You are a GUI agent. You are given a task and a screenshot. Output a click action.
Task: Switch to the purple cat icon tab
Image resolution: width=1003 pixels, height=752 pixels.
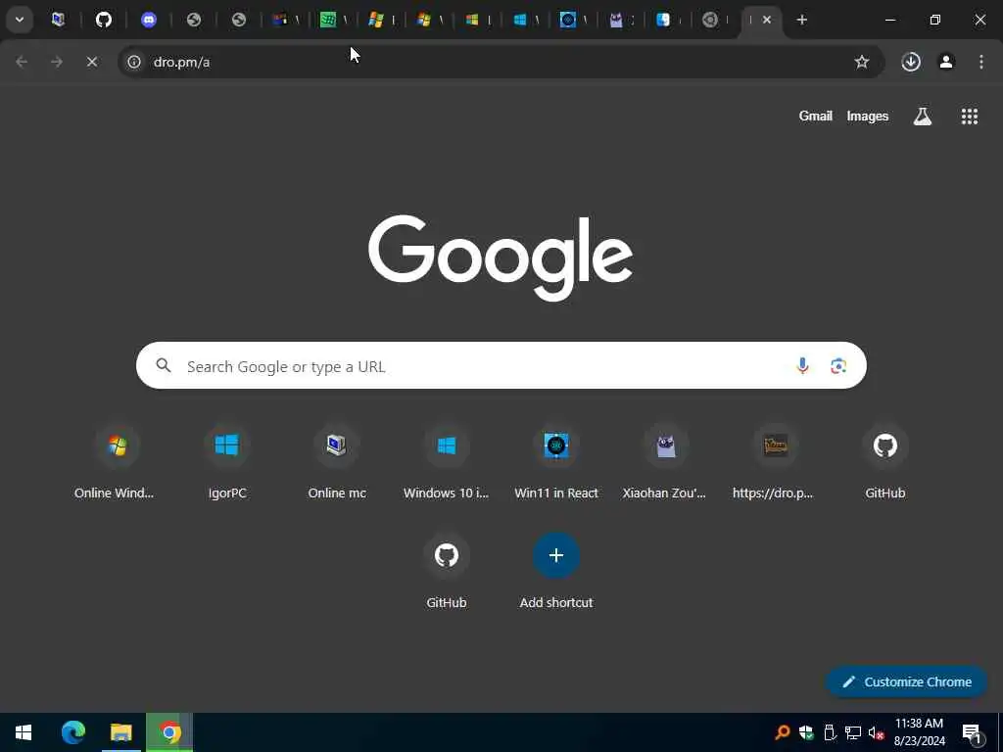pos(616,20)
